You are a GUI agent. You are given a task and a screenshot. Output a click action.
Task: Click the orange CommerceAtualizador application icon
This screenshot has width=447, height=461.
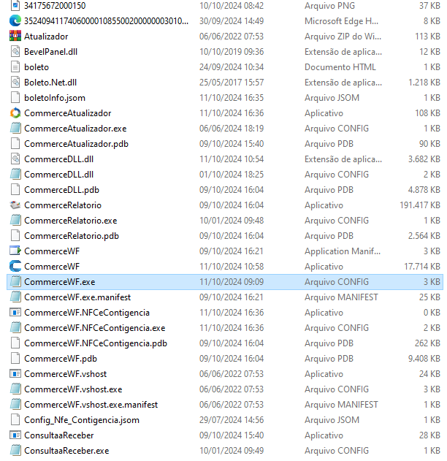click(x=15, y=113)
